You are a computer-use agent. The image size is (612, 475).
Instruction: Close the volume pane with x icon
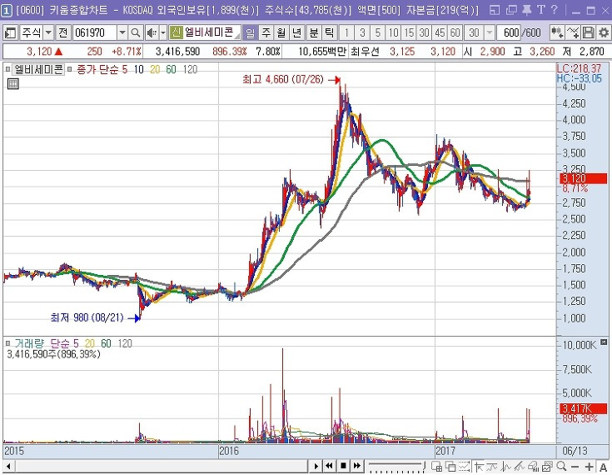click(x=604, y=342)
